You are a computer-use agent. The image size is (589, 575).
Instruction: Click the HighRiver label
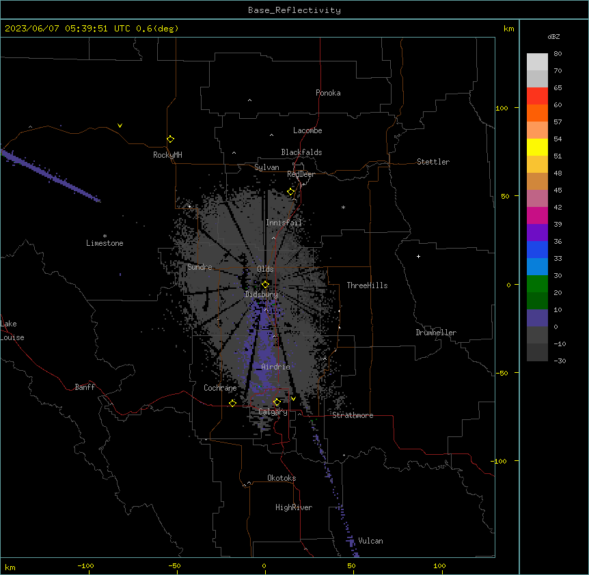(x=294, y=507)
